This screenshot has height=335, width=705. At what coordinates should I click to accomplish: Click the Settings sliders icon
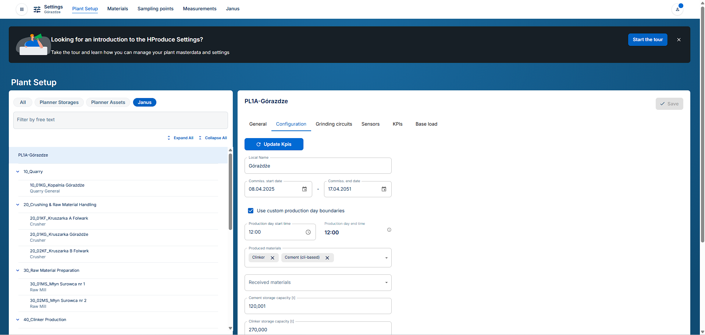37,10
